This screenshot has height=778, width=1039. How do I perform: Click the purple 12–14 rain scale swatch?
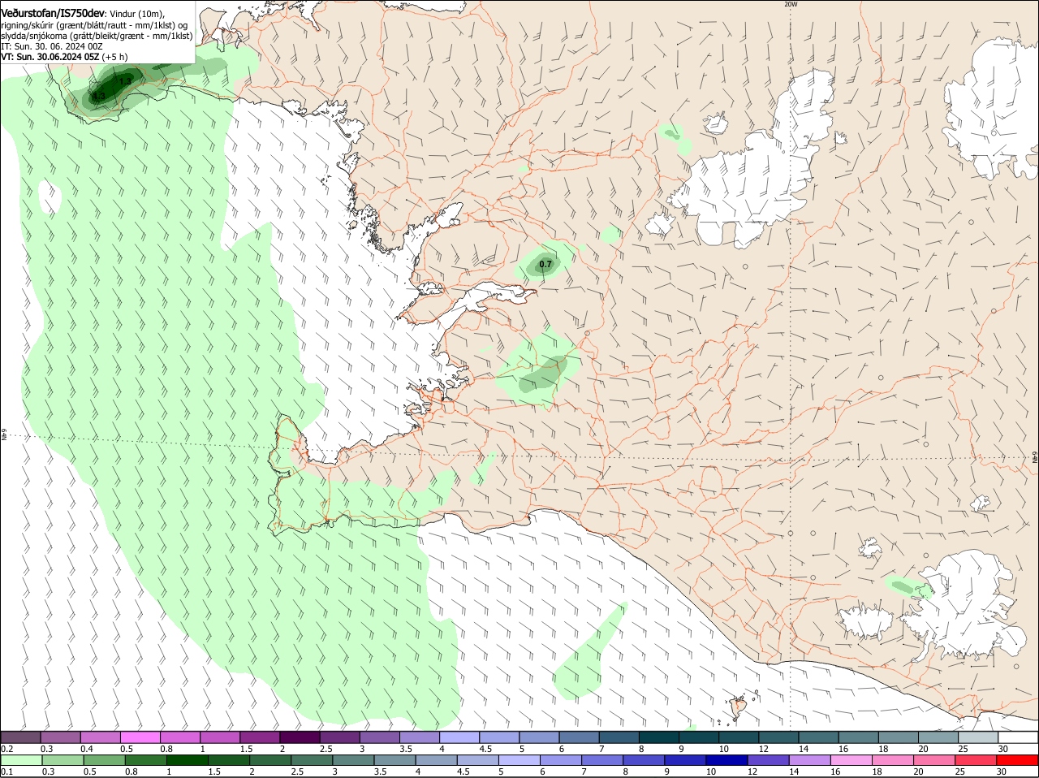click(x=769, y=760)
